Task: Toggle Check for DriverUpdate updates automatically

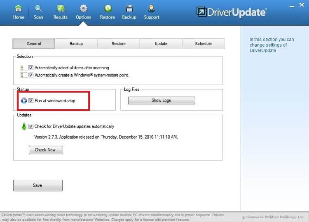Action: 31,126
